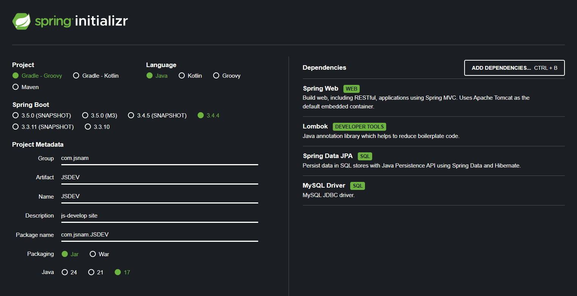This screenshot has width=577, height=296.
Task: Click the Artifact input field
Action: pos(159,177)
